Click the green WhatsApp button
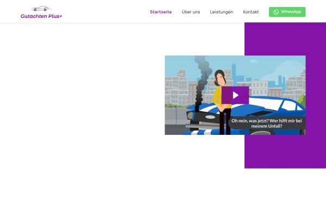This screenshot has width=326, height=204. point(287,12)
